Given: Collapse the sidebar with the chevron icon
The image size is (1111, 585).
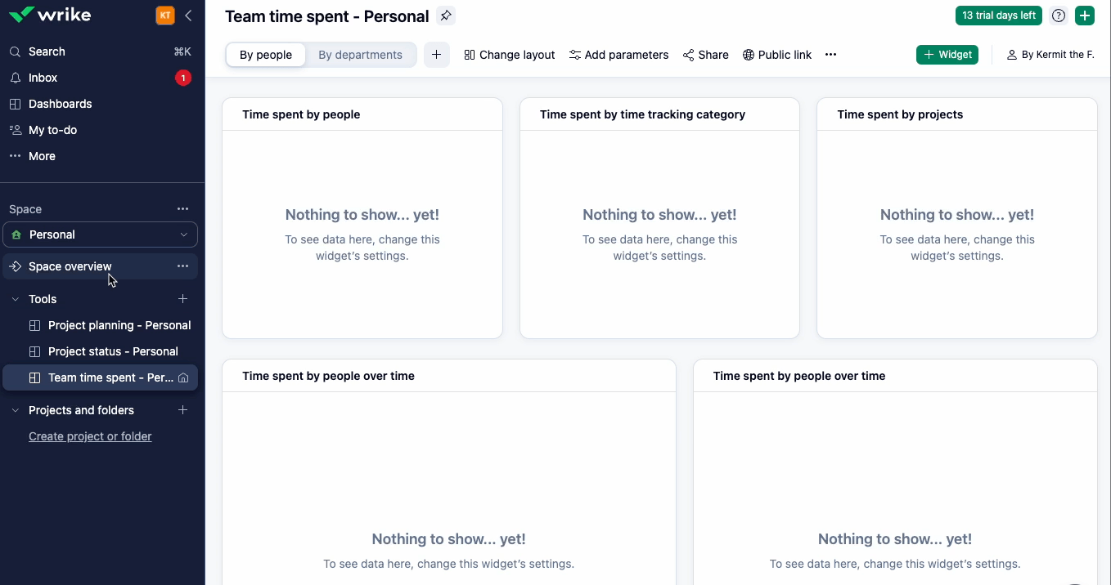Looking at the screenshot, I should coord(188,16).
